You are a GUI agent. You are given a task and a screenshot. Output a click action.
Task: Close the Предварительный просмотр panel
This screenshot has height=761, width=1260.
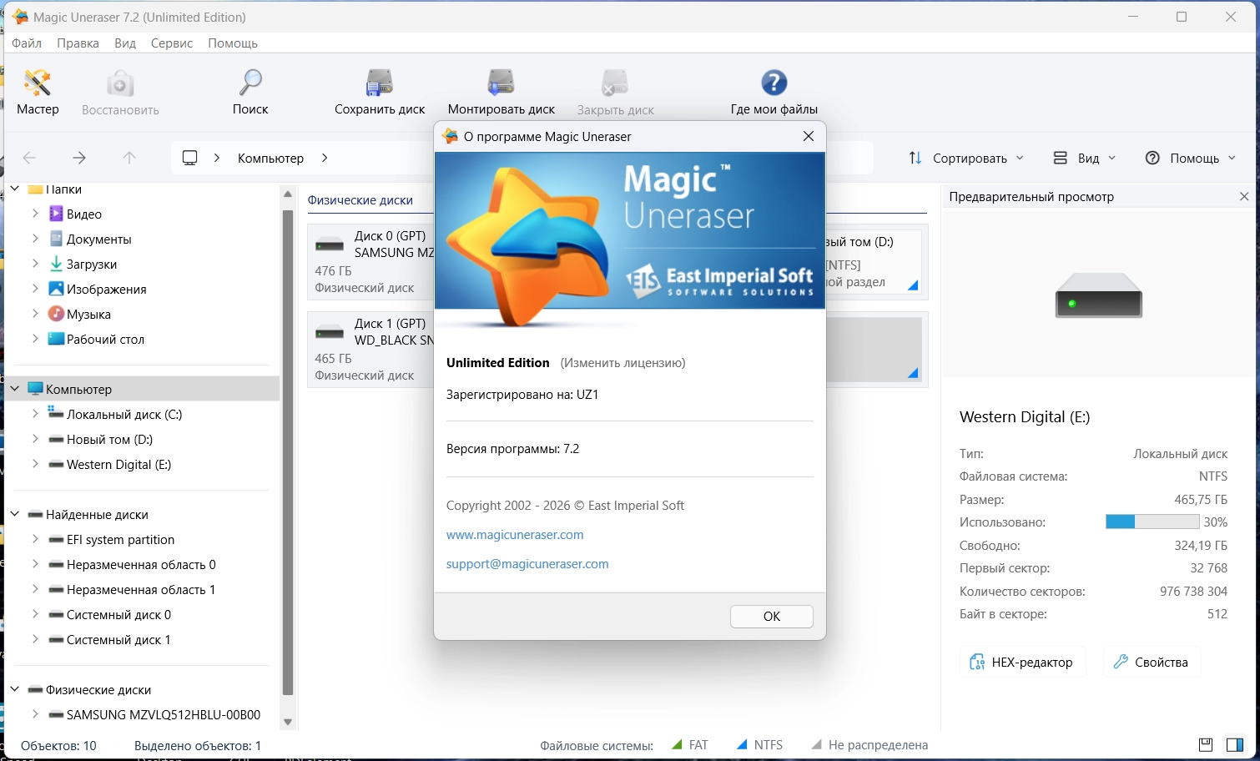pos(1244,197)
